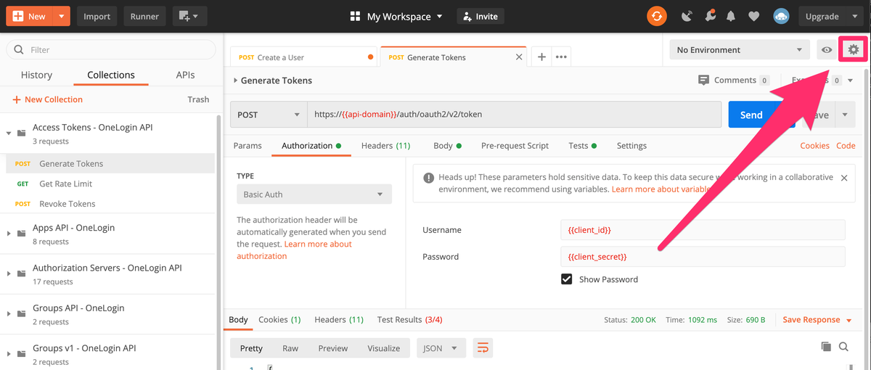Switch to APIs sidebar tab
Image resolution: width=871 pixels, height=370 pixels.
point(185,75)
